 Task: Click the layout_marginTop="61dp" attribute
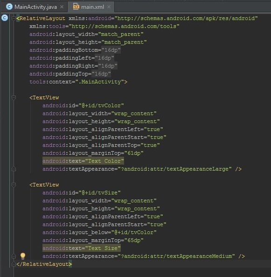click(x=93, y=153)
